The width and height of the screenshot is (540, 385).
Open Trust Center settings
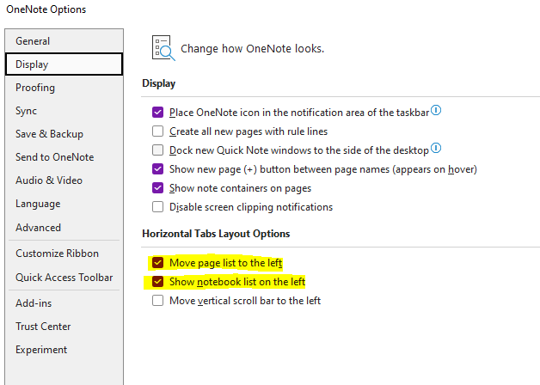tap(64, 327)
